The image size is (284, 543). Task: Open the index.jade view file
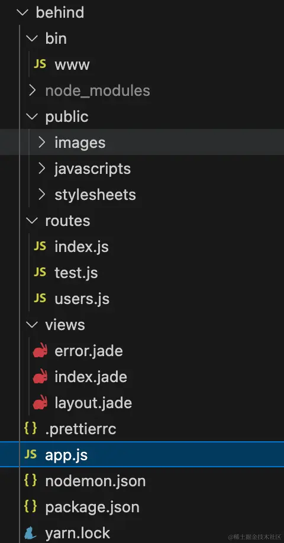pos(91,377)
